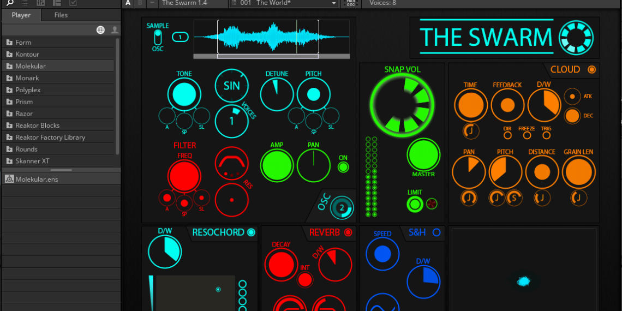Viewport: 622px width, 311px height.
Task: Click the search magnifier icon in sidebar toolbar
Action: (10, 3)
